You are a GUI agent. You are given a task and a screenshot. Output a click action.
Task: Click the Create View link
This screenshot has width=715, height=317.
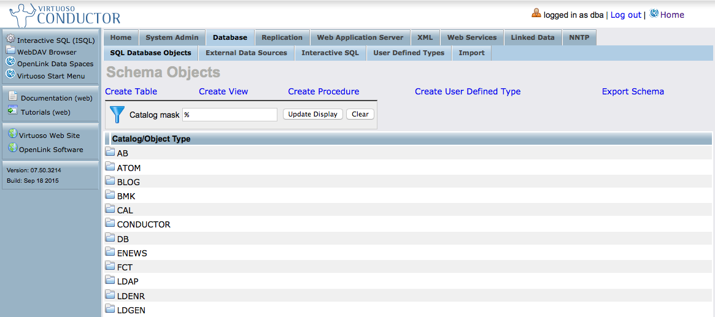tap(223, 91)
